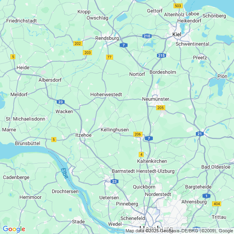Select the Heide town label
Viewport: 234px width, 234px height.
(23, 68)
